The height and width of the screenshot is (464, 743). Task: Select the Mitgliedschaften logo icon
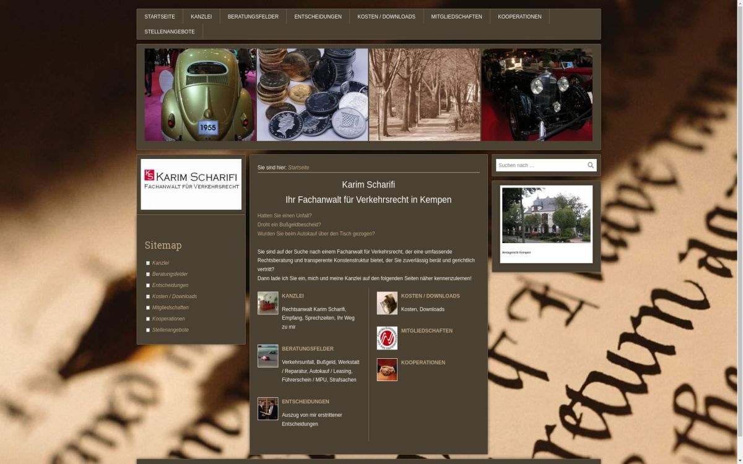pos(387,338)
